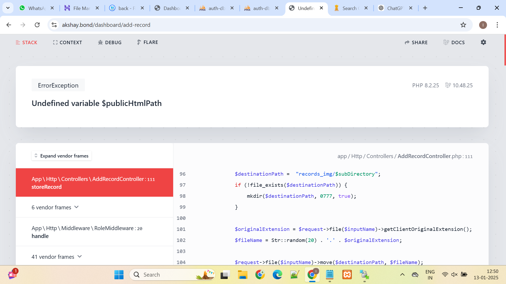The image size is (506, 284).
Task: Click the ErrorException label
Action: [58, 85]
